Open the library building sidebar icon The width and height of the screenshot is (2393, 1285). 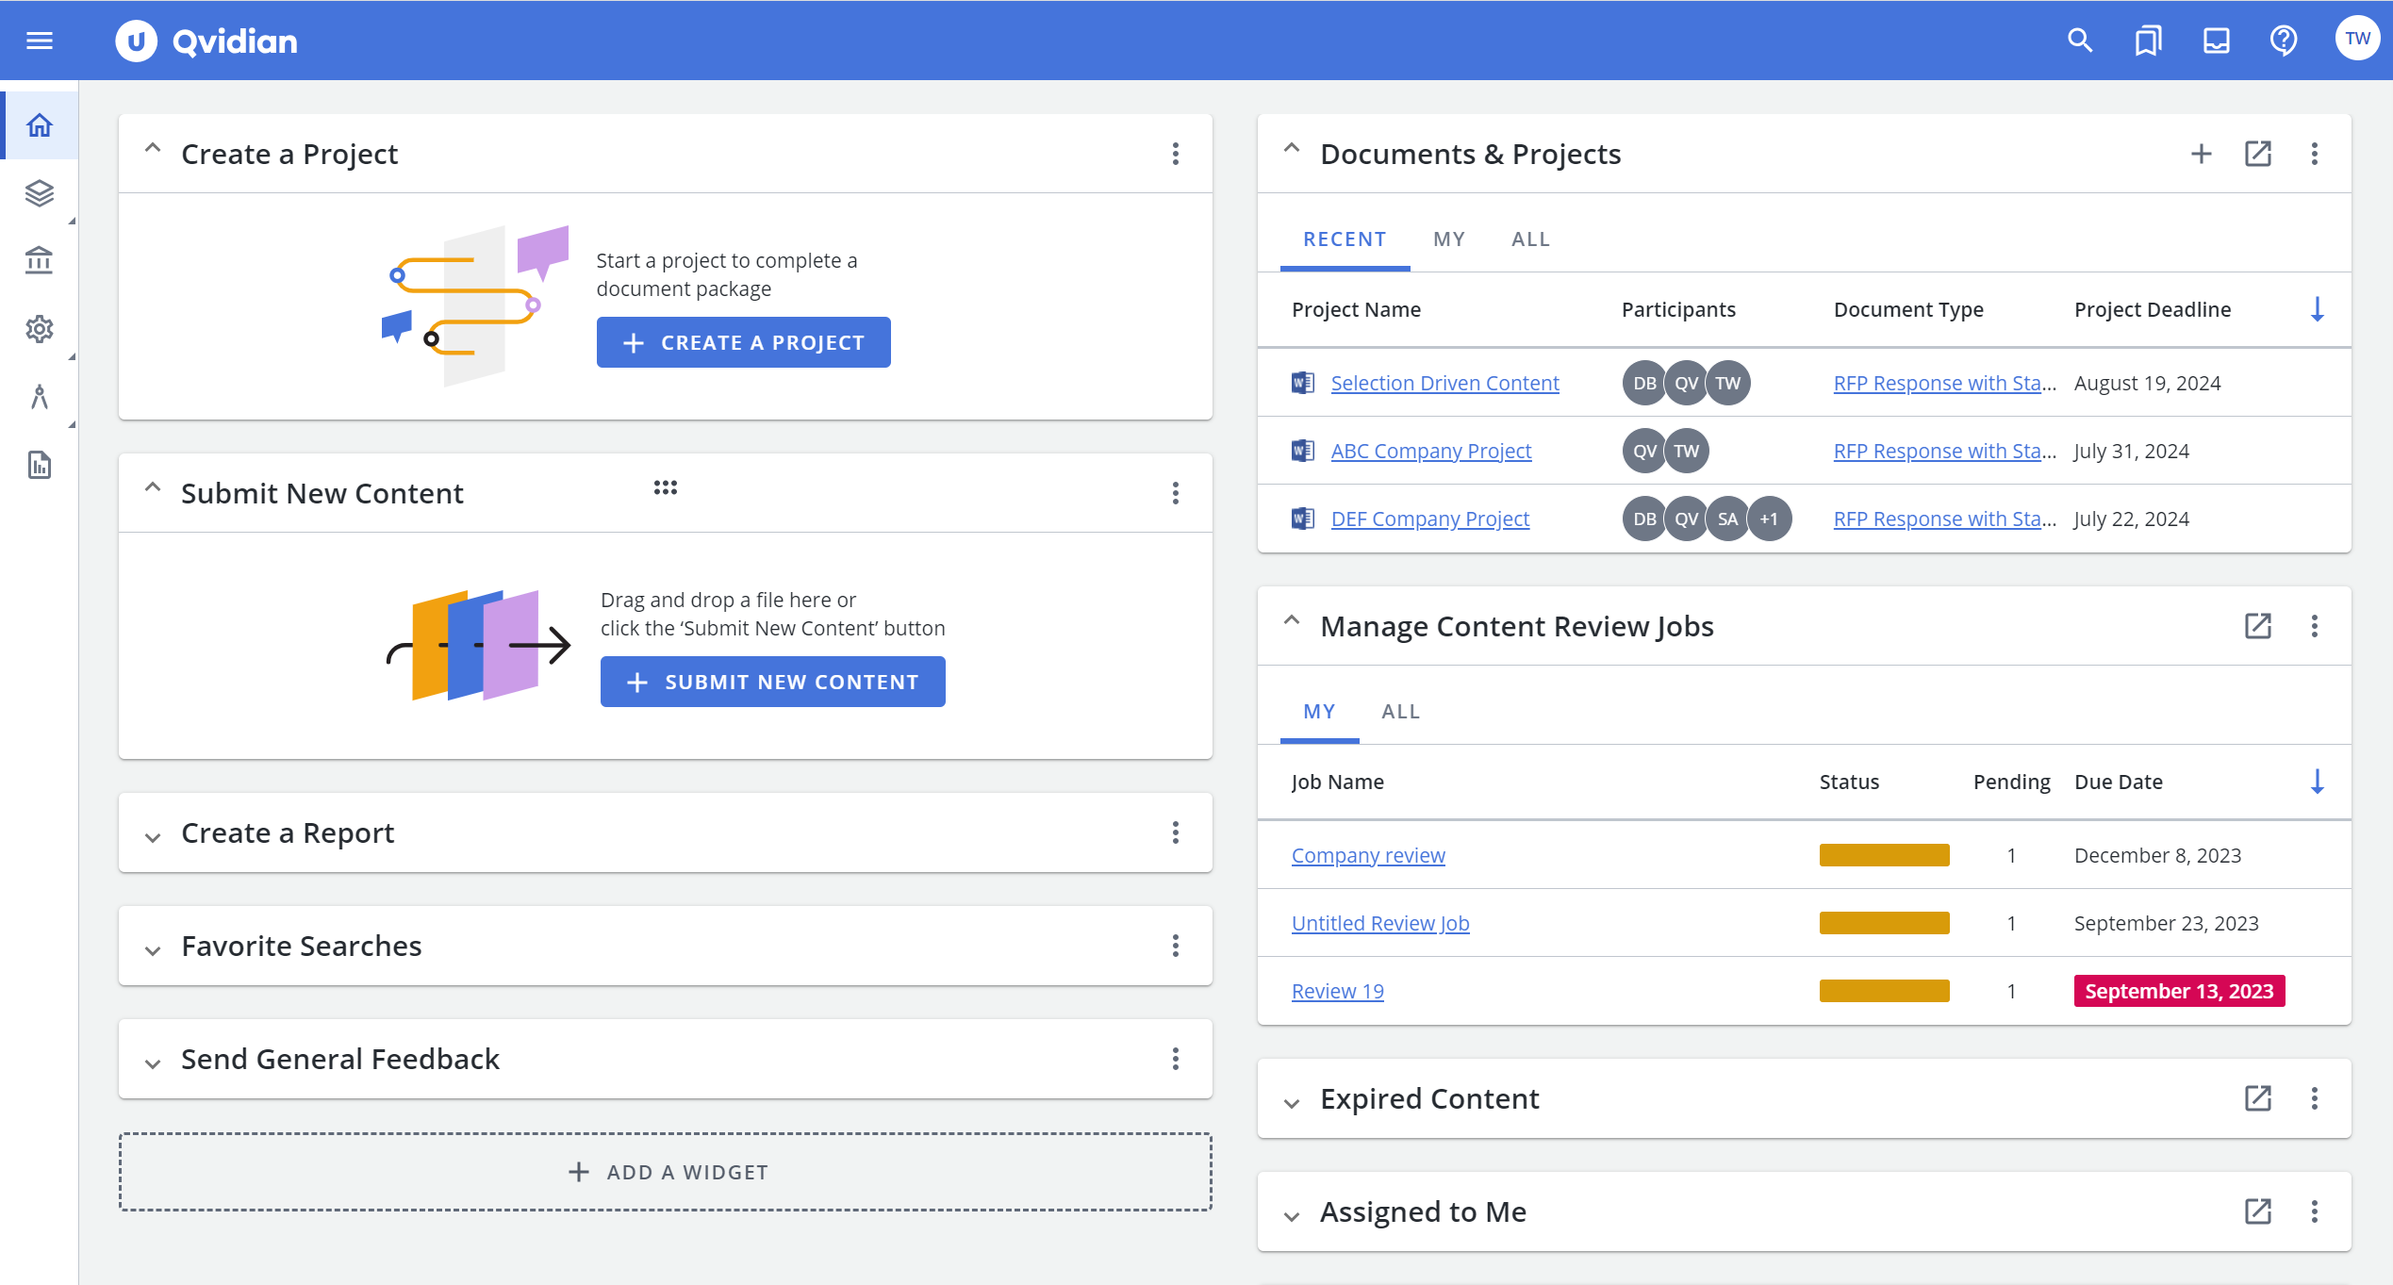40,260
